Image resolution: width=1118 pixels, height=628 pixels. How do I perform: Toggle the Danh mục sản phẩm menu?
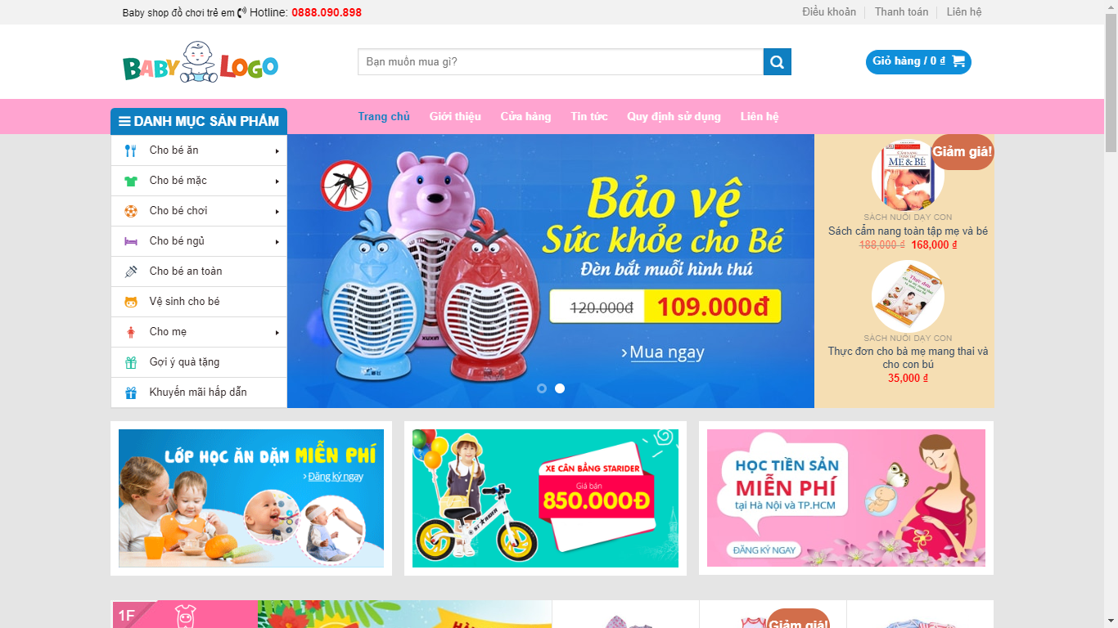(199, 121)
